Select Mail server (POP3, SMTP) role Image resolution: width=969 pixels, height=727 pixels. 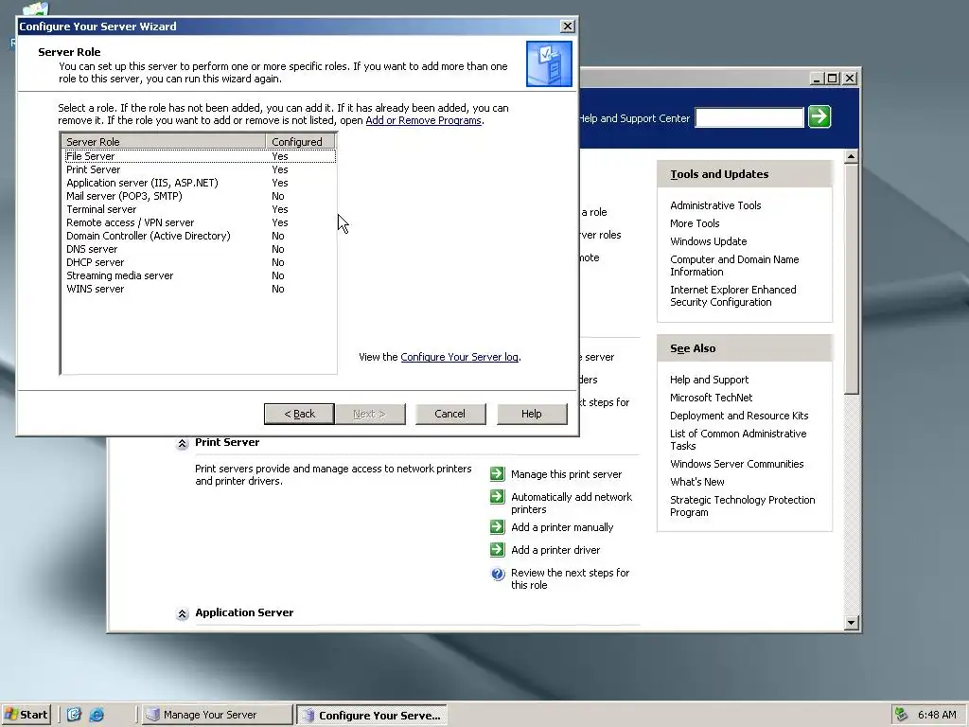[x=200, y=196]
